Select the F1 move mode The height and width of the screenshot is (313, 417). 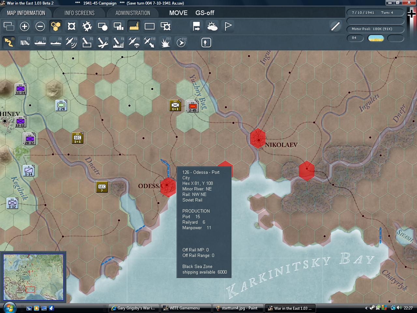pyautogui.click(x=9, y=42)
